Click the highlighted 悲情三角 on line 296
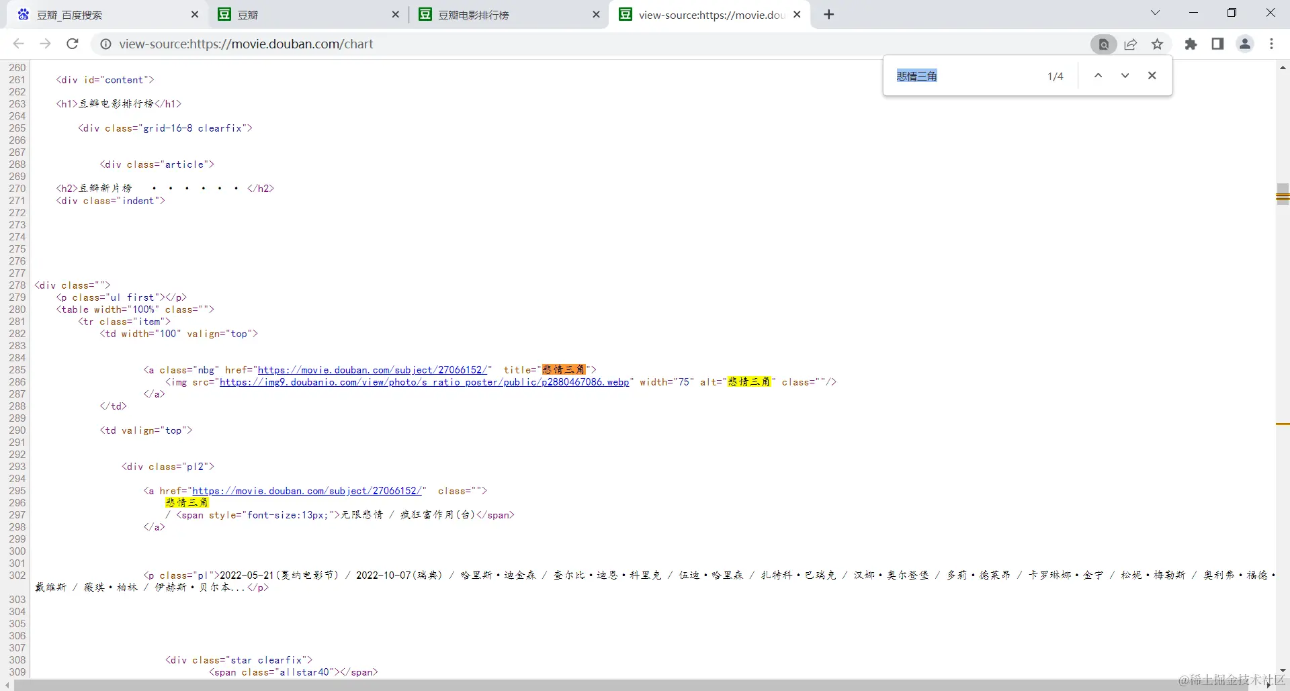The width and height of the screenshot is (1290, 691). point(187,503)
